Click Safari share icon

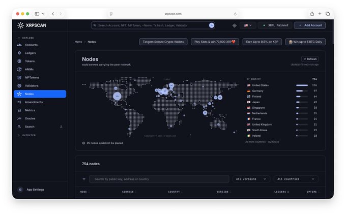pyautogui.click(x=312, y=14)
